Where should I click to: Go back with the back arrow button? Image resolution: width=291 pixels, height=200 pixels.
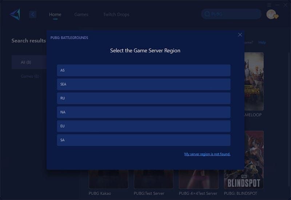pos(33,14)
